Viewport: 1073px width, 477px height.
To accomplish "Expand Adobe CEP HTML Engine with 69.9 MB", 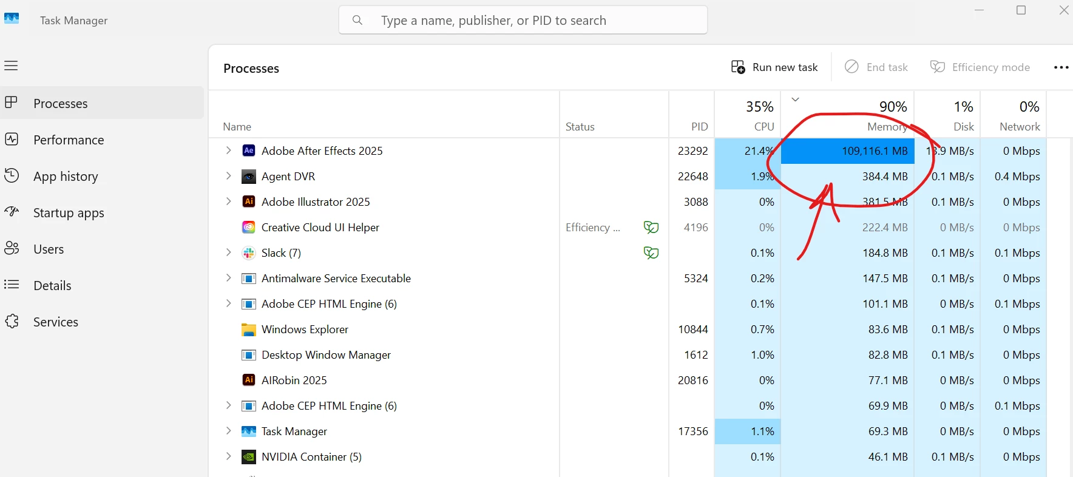I will coord(228,405).
